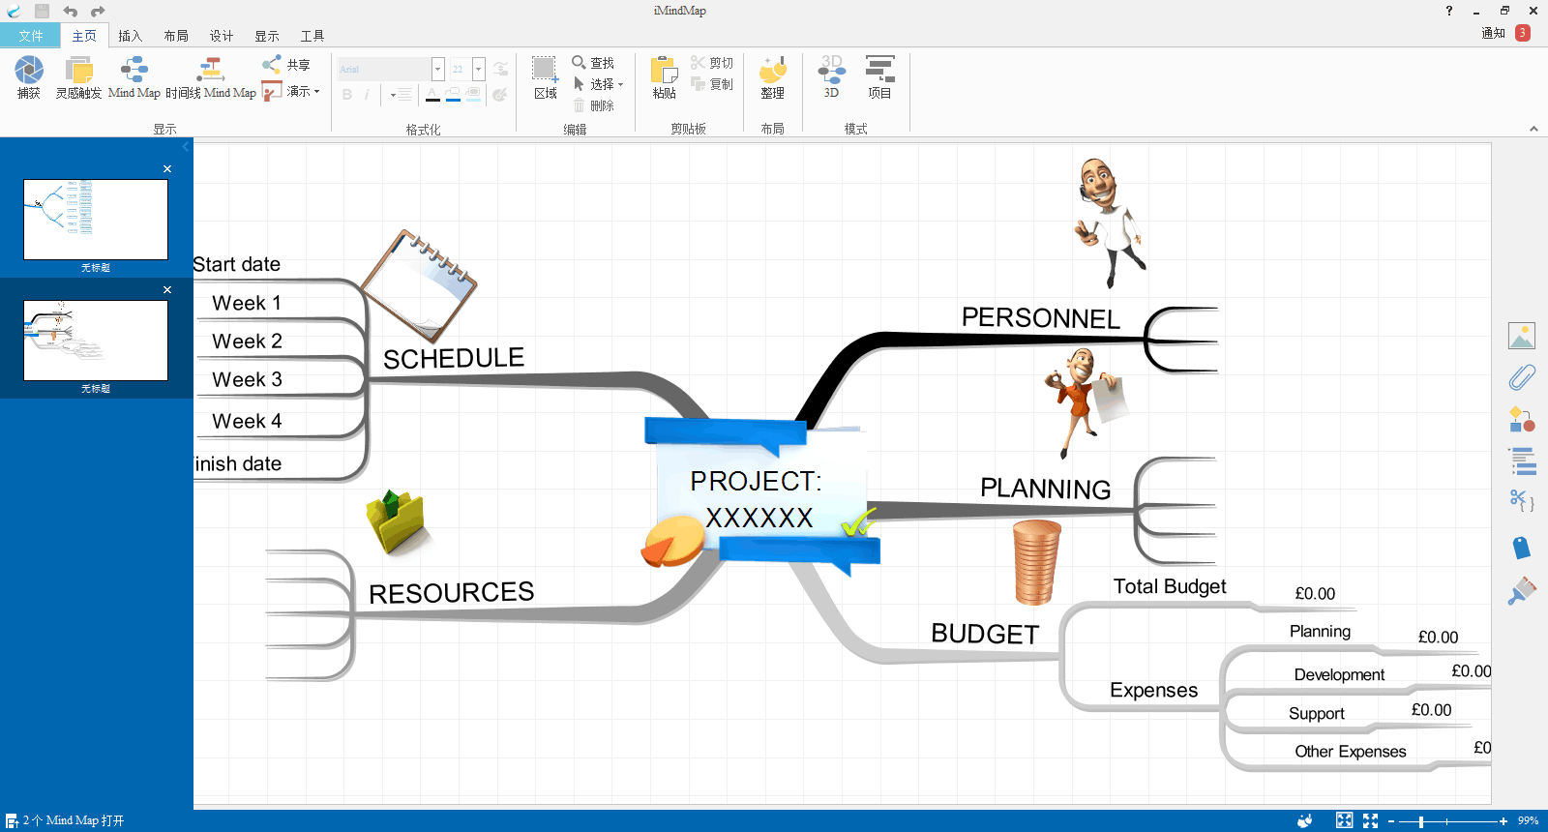Click the help question mark icon
This screenshot has width=1548, height=832.
coord(1448,11)
